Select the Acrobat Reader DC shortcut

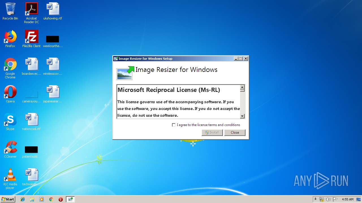point(31,13)
